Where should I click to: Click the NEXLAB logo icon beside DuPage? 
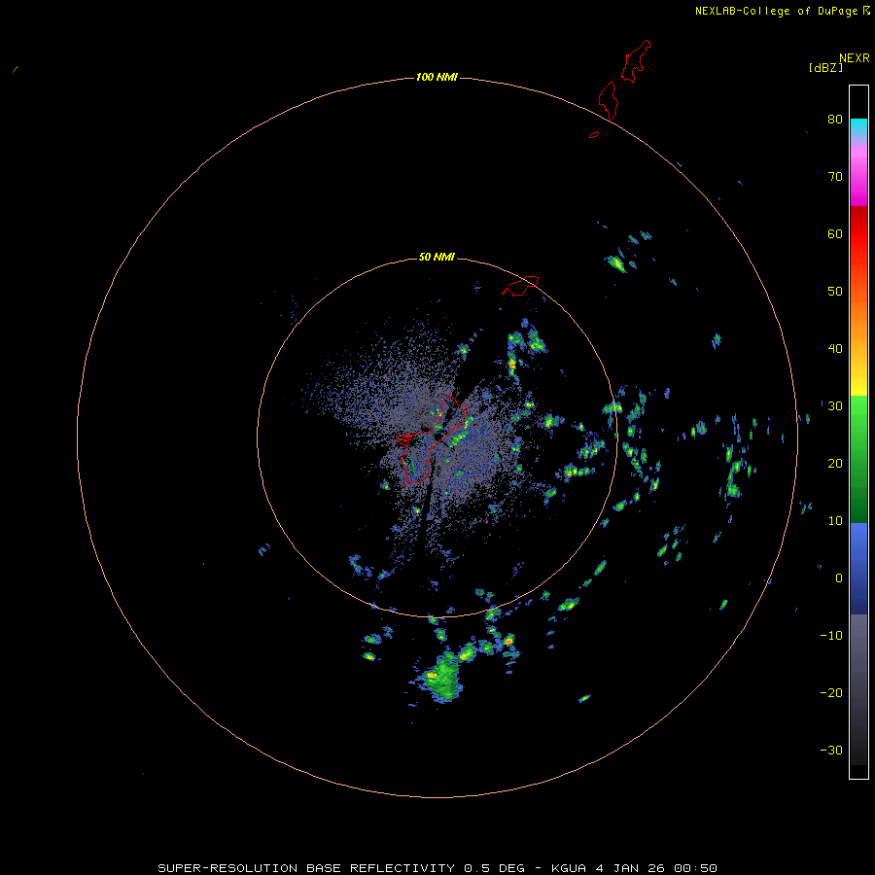point(865,11)
